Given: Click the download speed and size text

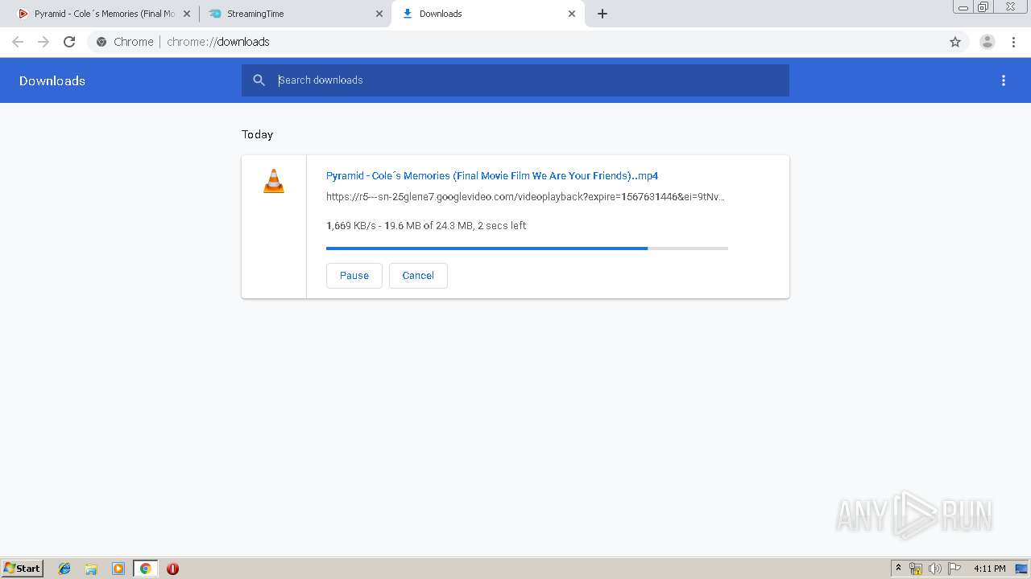Looking at the screenshot, I should 426,226.
